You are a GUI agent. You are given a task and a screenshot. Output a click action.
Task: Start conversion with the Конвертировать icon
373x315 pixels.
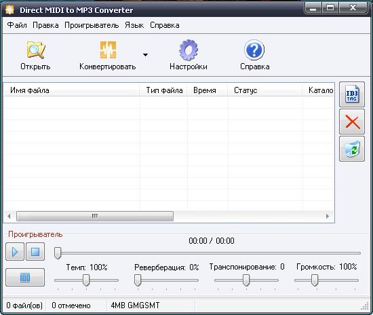[108, 50]
